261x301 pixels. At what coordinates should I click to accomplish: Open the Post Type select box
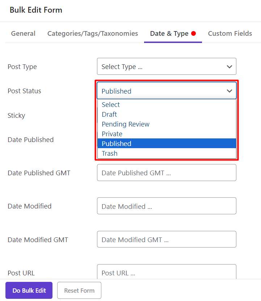click(x=167, y=66)
